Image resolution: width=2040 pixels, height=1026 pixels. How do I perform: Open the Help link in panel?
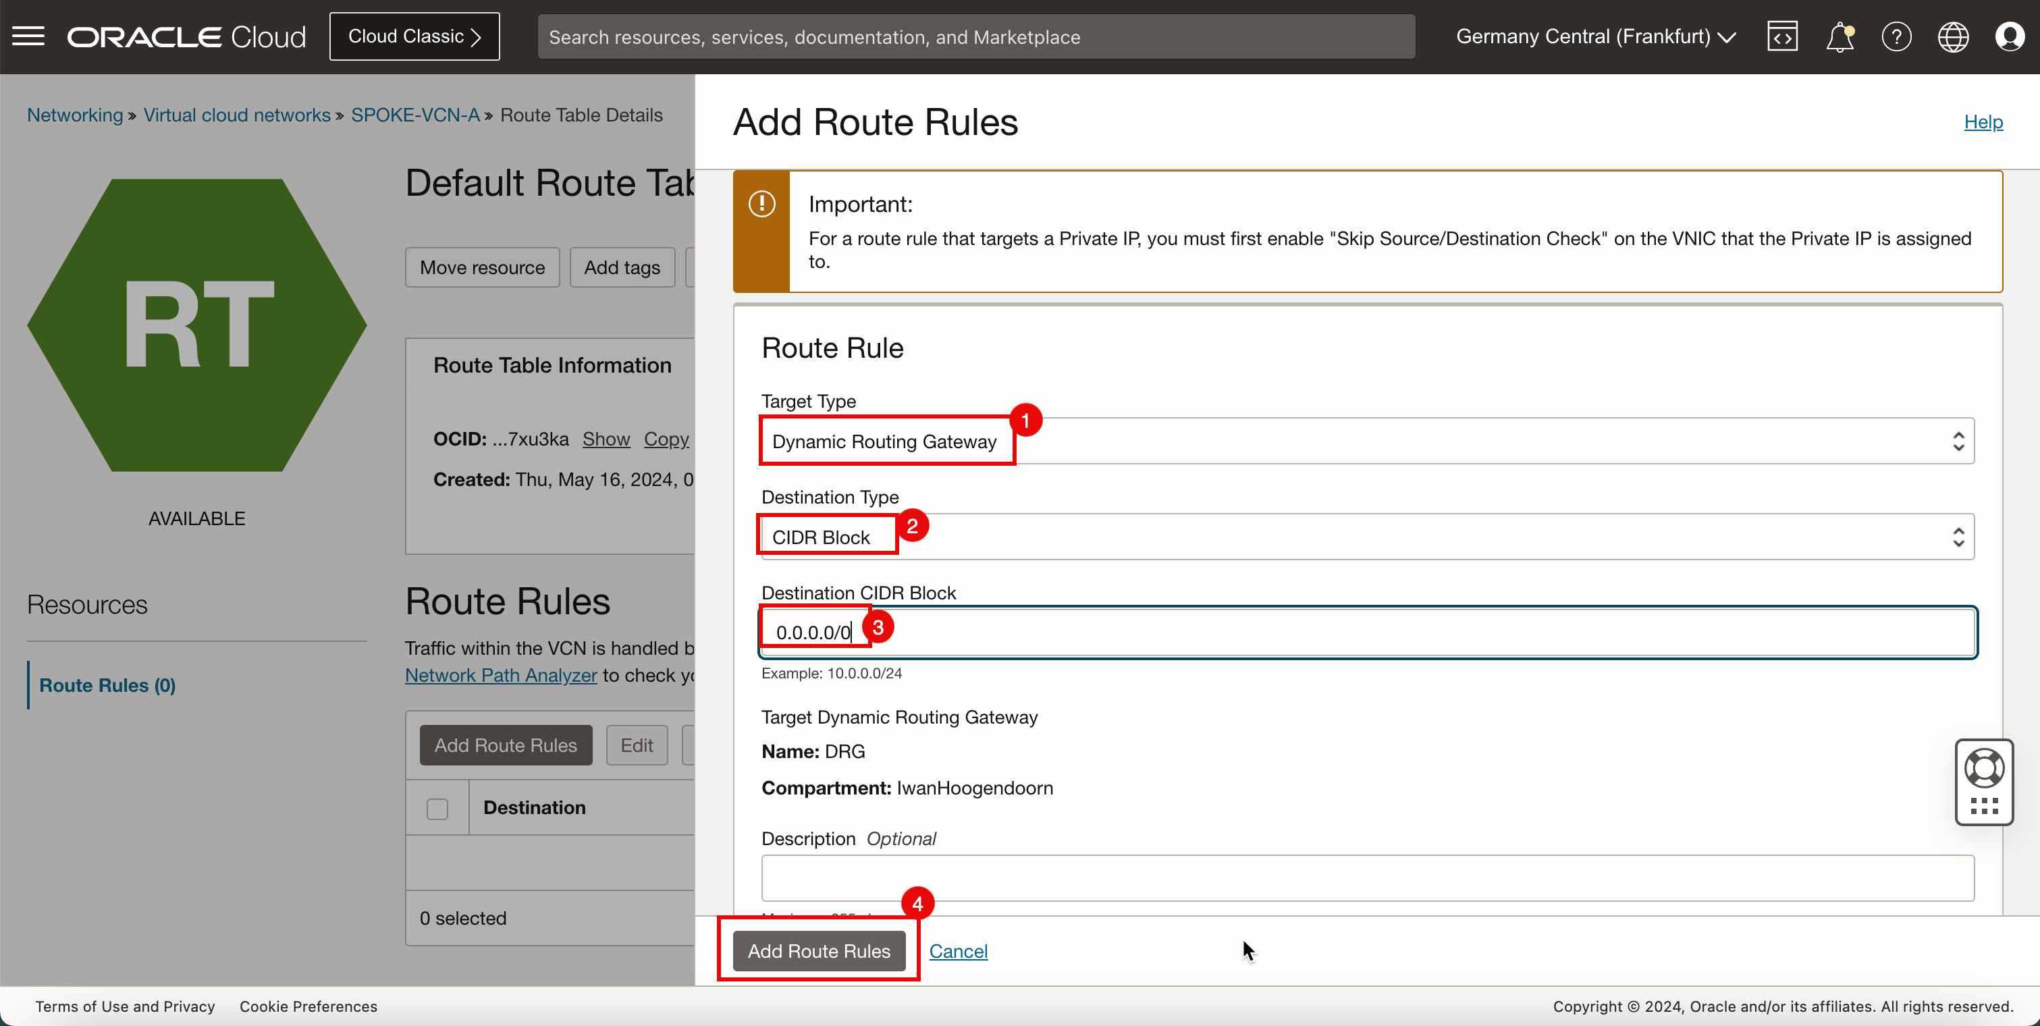coord(1983,121)
